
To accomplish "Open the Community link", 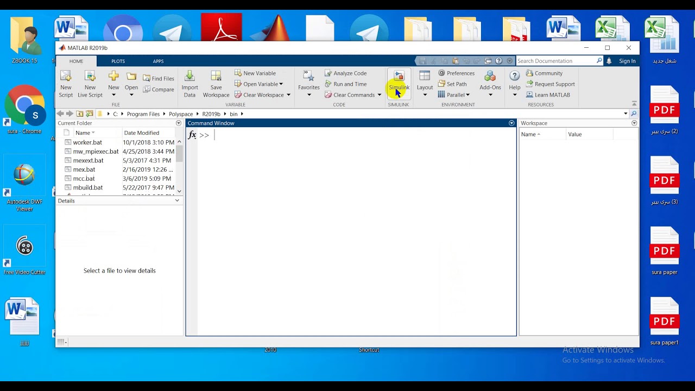I will (544, 73).
